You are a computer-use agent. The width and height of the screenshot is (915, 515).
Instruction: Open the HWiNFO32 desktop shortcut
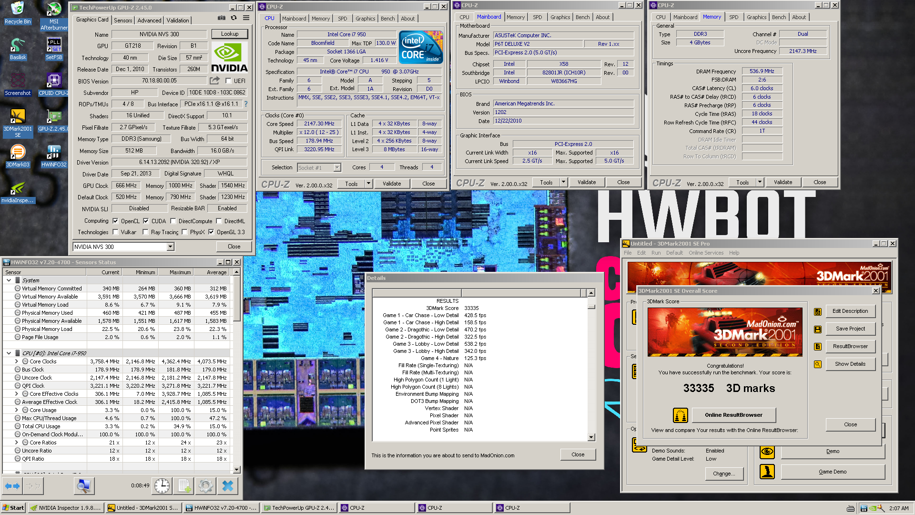coord(54,156)
